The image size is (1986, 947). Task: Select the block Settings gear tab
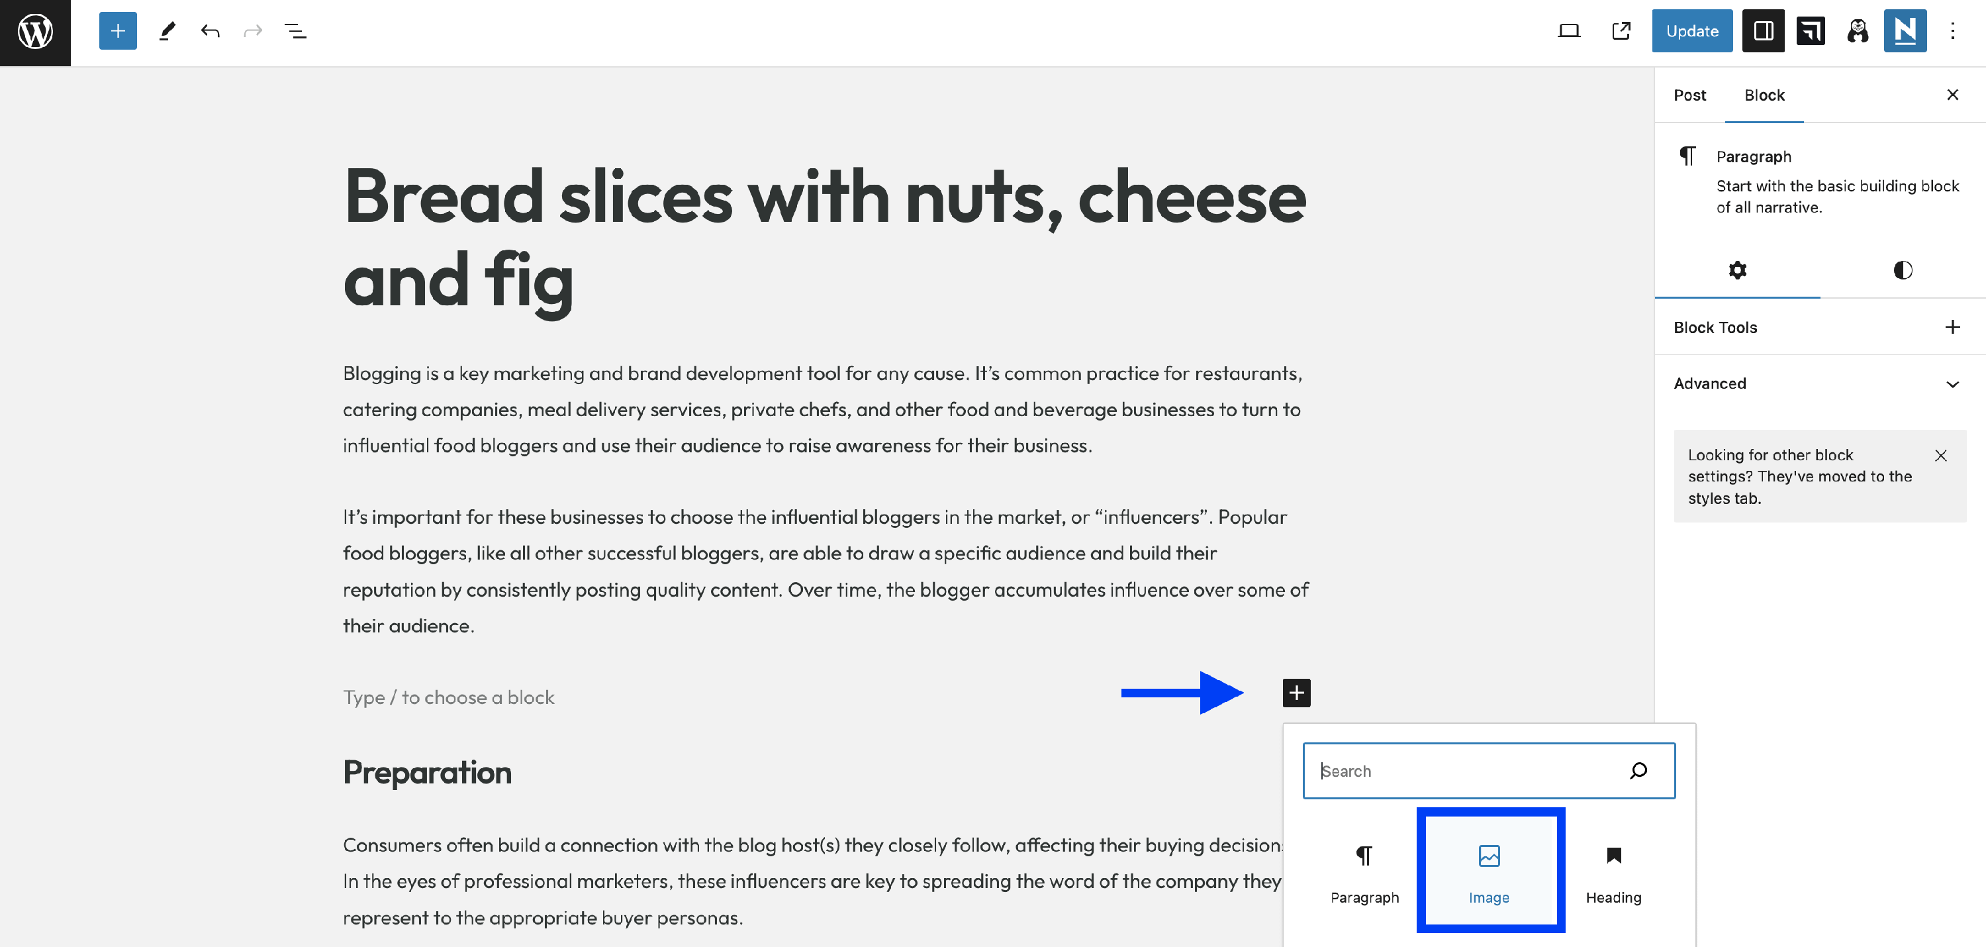click(1737, 270)
